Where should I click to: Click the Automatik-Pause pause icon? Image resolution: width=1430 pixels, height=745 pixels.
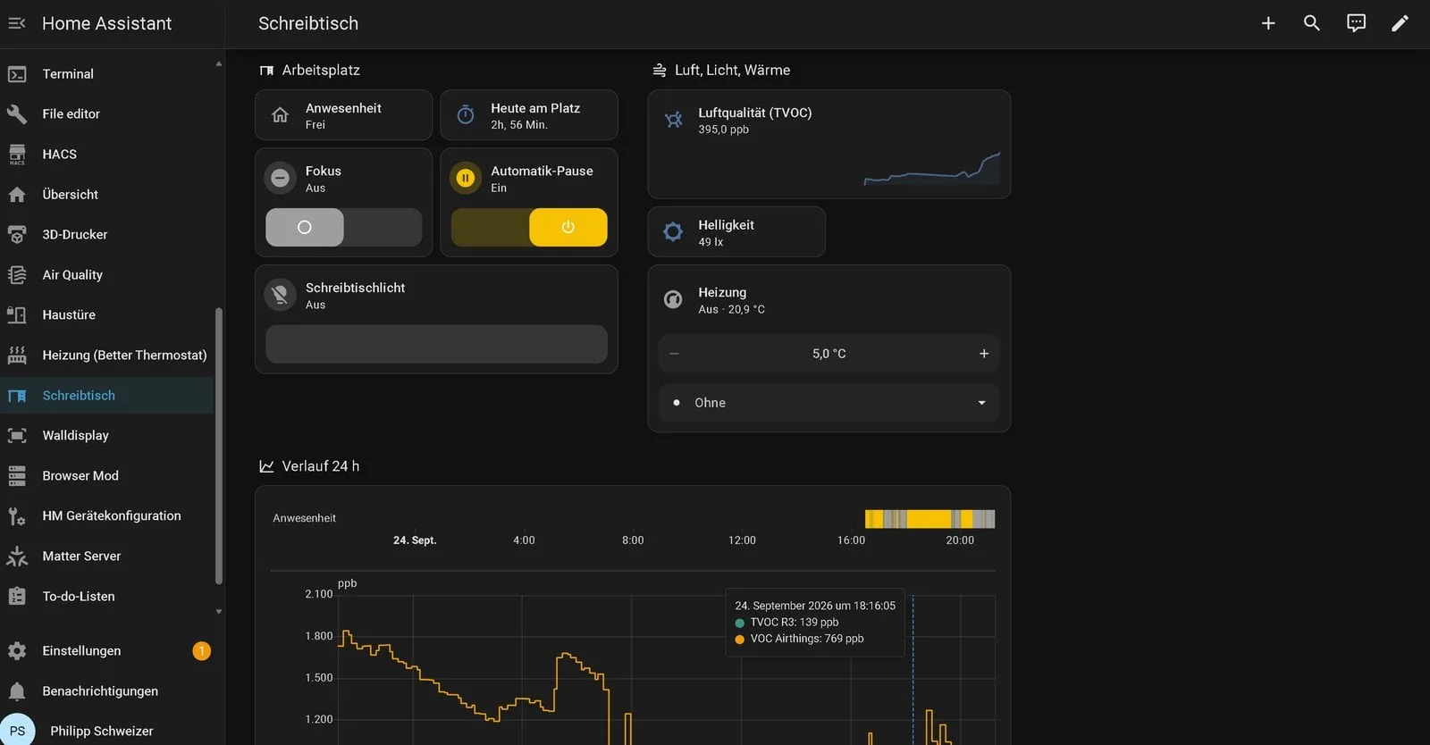click(466, 178)
